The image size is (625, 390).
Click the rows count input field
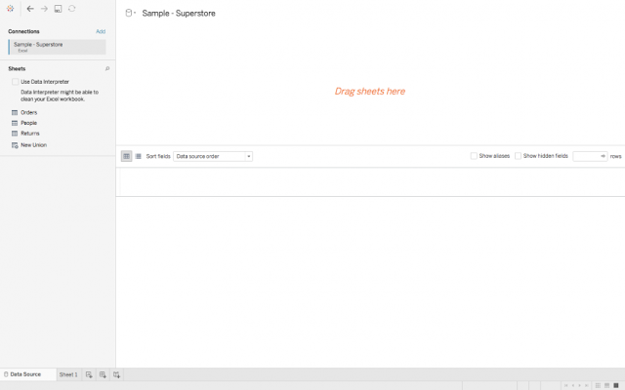(x=590, y=156)
